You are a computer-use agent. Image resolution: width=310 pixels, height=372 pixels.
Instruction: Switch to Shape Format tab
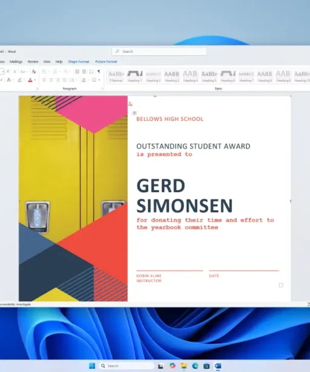point(79,62)
